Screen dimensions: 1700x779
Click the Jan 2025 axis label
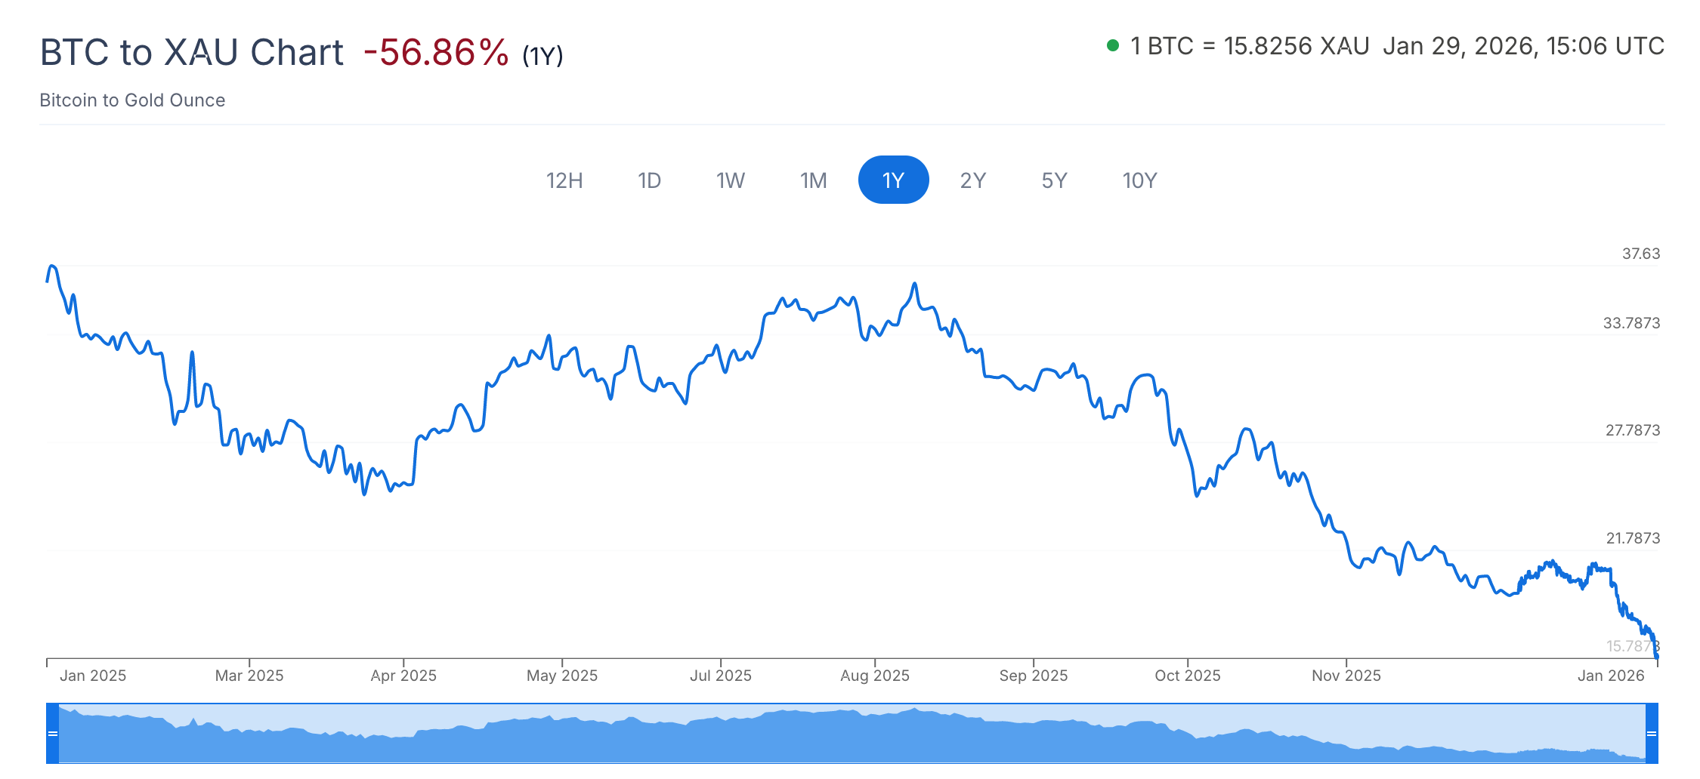click(93, 676)
